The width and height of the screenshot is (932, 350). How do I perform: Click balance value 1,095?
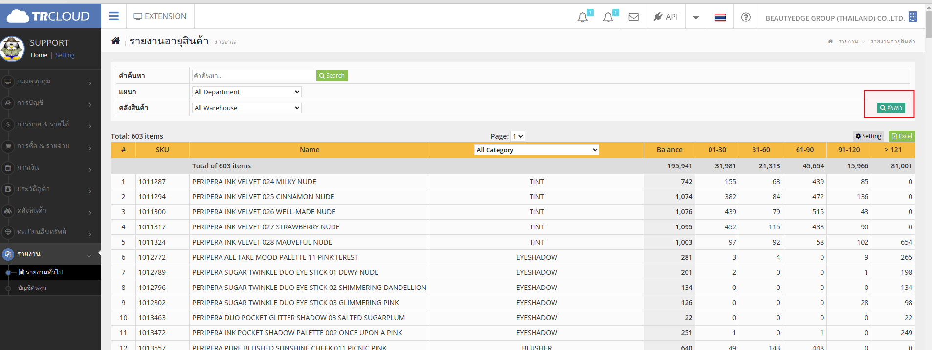684,227
